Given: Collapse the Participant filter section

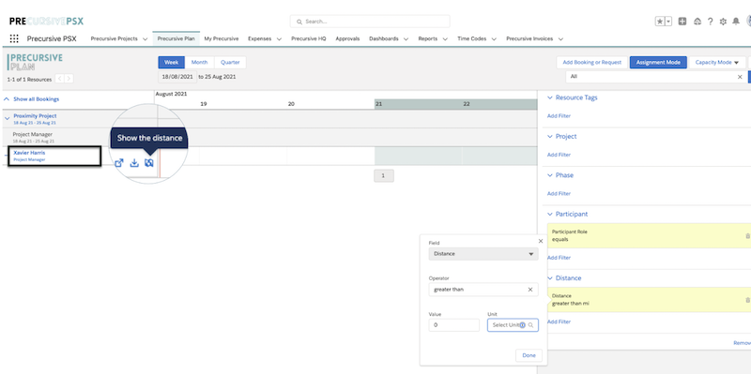Looking at the screenshot, I should (x=550, y=215).
